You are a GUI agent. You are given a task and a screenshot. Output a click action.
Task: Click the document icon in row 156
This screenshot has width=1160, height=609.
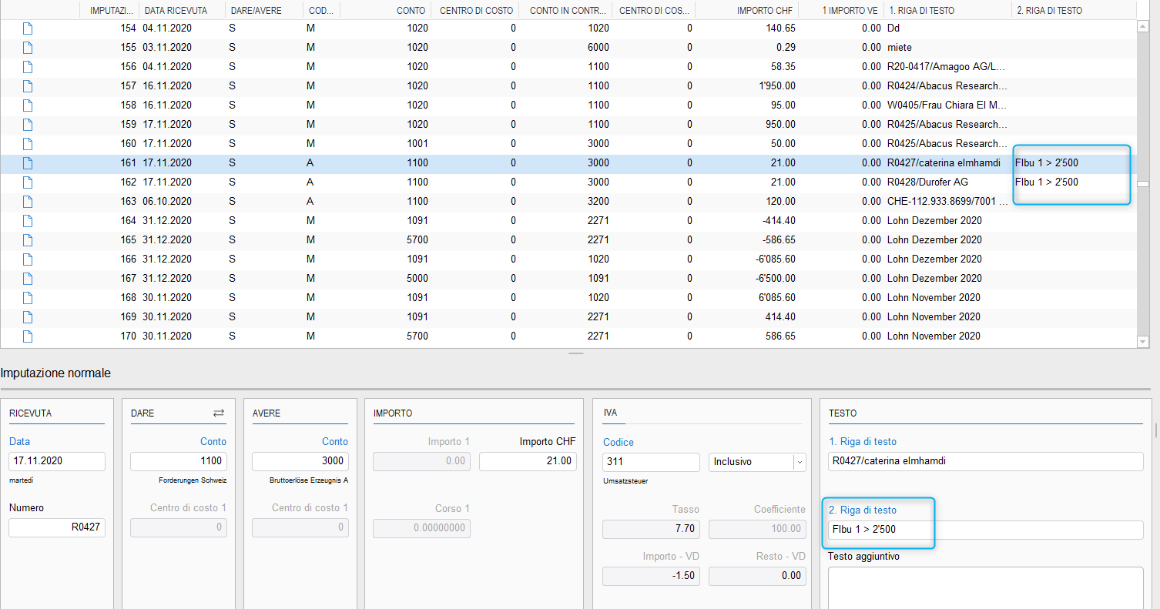[28, 66]
